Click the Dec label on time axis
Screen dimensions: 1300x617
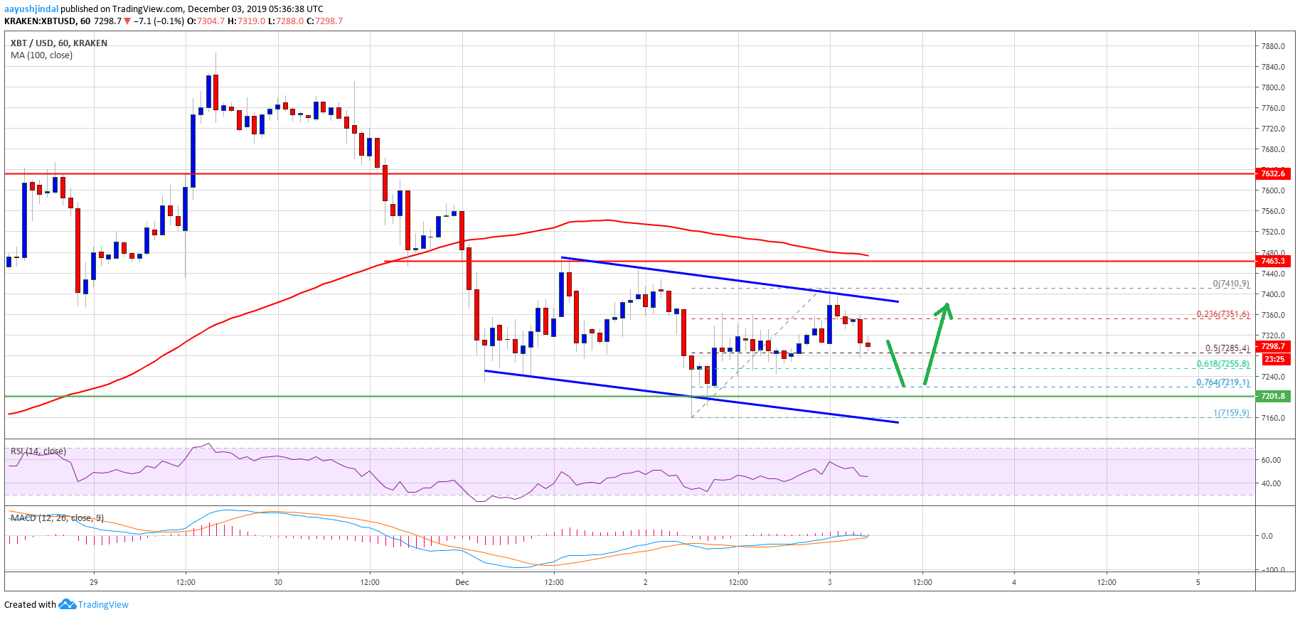[x=462, y=582]
